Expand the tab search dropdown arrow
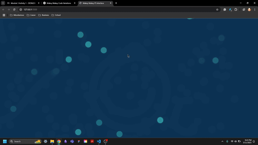The height and width of the screenshot is (145, 258). point(3,3)
